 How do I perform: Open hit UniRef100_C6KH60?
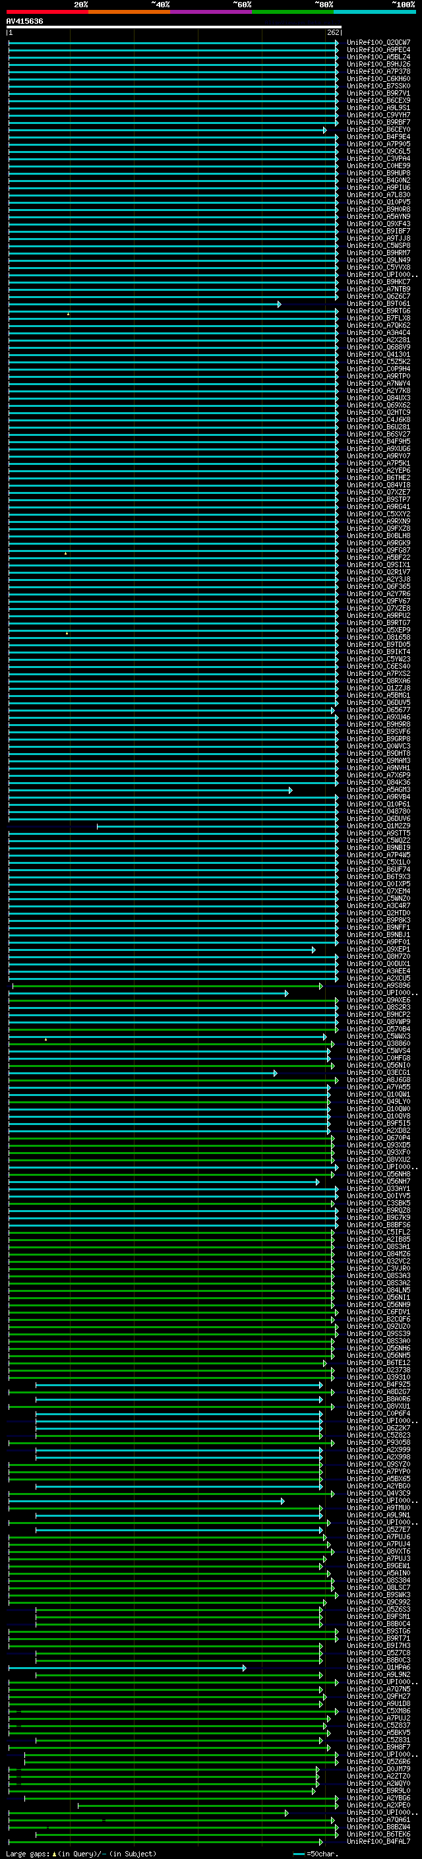pos(378,78)
